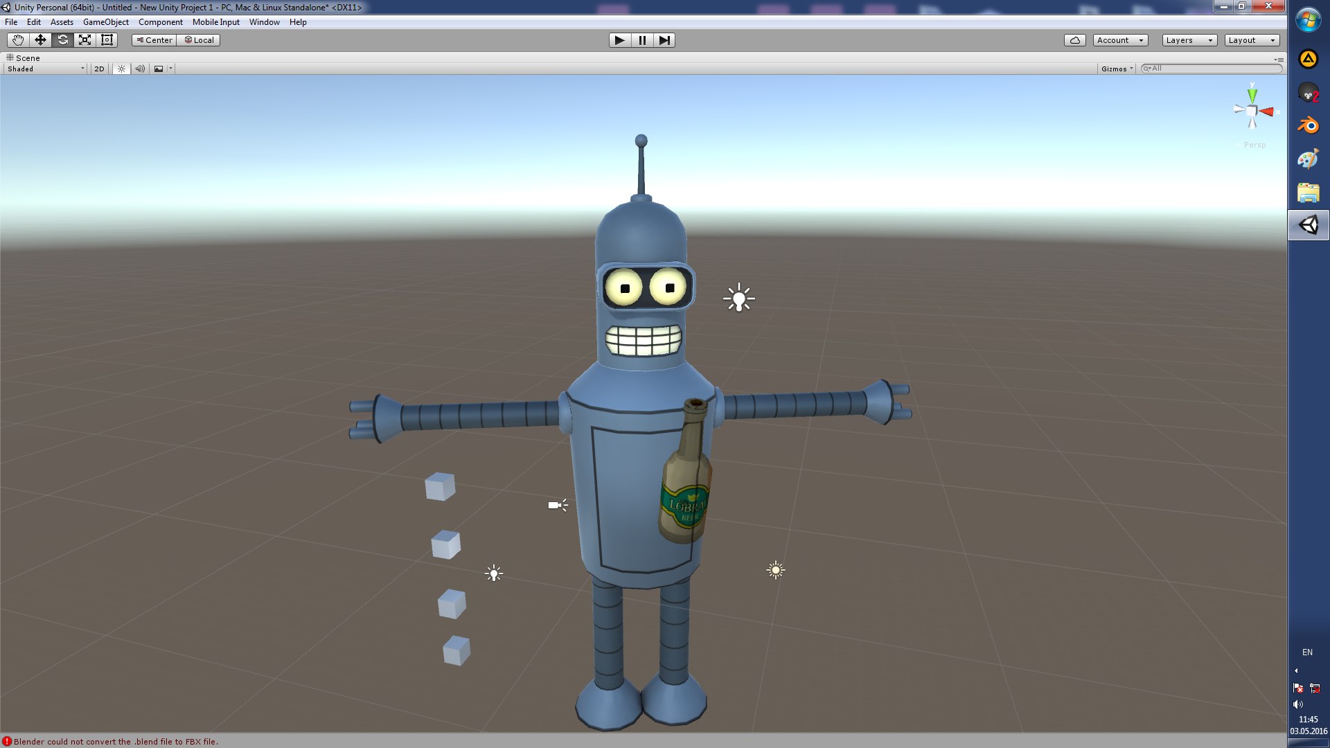Open the Shaded draw mode dropdown

tap(46, 69)
